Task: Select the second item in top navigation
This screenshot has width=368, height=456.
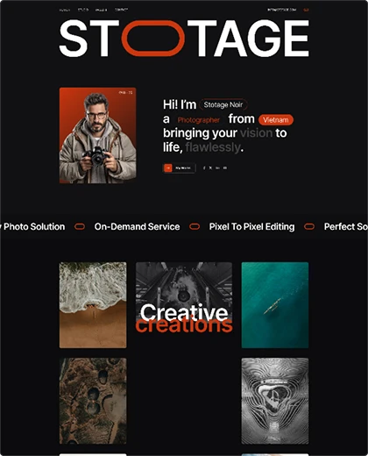Action: [83, 10]
